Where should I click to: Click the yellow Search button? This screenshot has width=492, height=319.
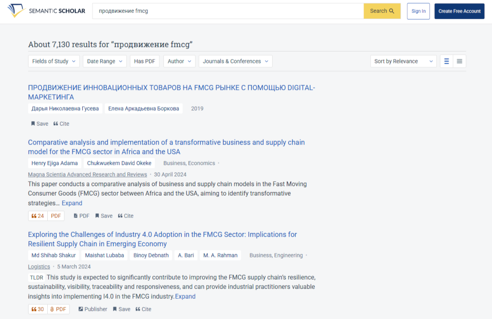382,11
